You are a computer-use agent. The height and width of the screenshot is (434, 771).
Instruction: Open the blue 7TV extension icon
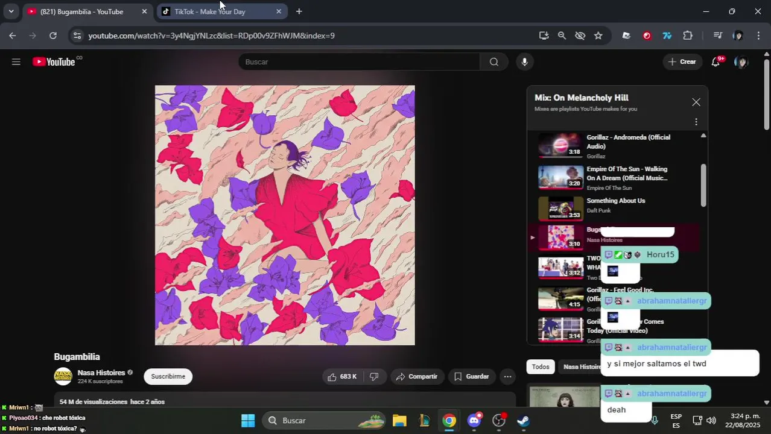coord(667,36)
